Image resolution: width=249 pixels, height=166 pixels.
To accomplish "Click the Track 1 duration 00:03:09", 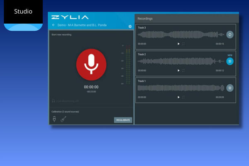I will pos(220,97).
